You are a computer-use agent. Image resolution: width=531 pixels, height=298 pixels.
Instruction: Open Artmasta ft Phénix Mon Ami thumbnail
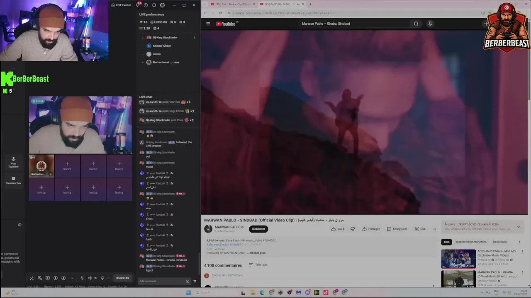pyautogui.click(x=458, y=259)
